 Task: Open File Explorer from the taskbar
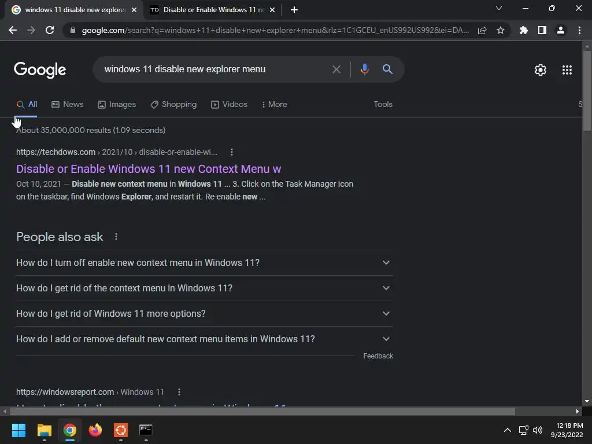[44, 430]
